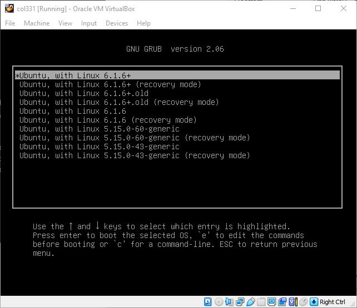The height and width of the screenshot is (308, 357).
Task: Open the Devices menu
Action: click(x=117, y=23)
